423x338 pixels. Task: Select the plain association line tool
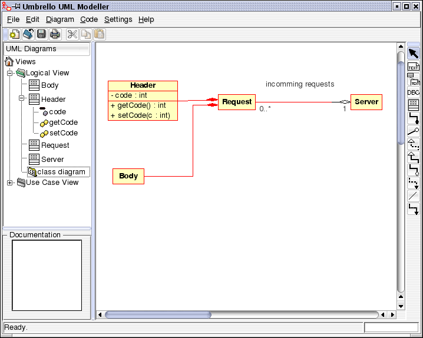(414, 195)
